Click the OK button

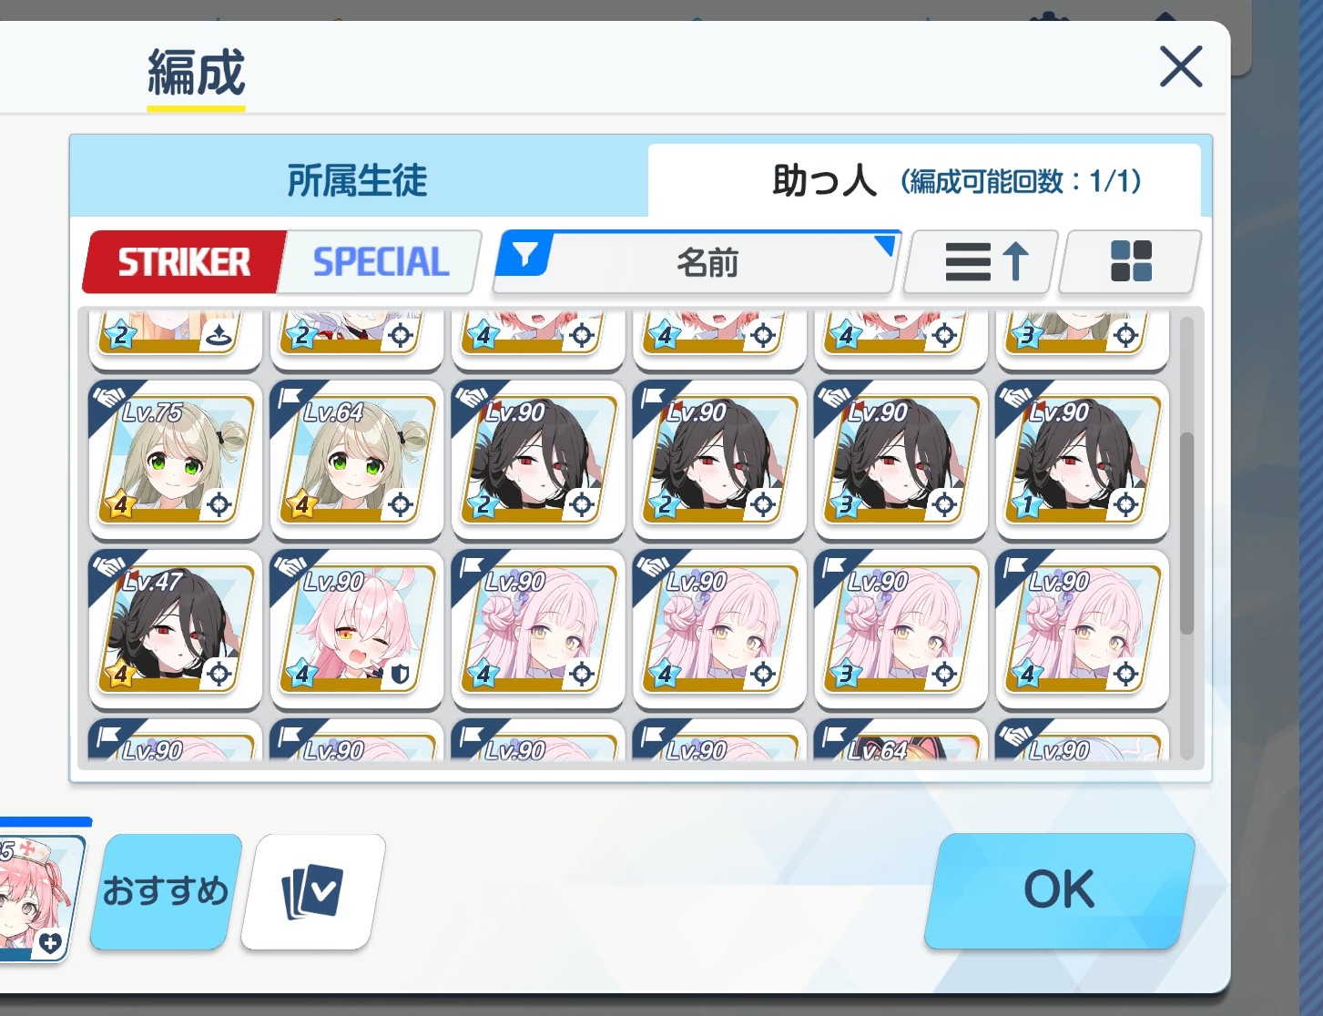coord(1059,889)
